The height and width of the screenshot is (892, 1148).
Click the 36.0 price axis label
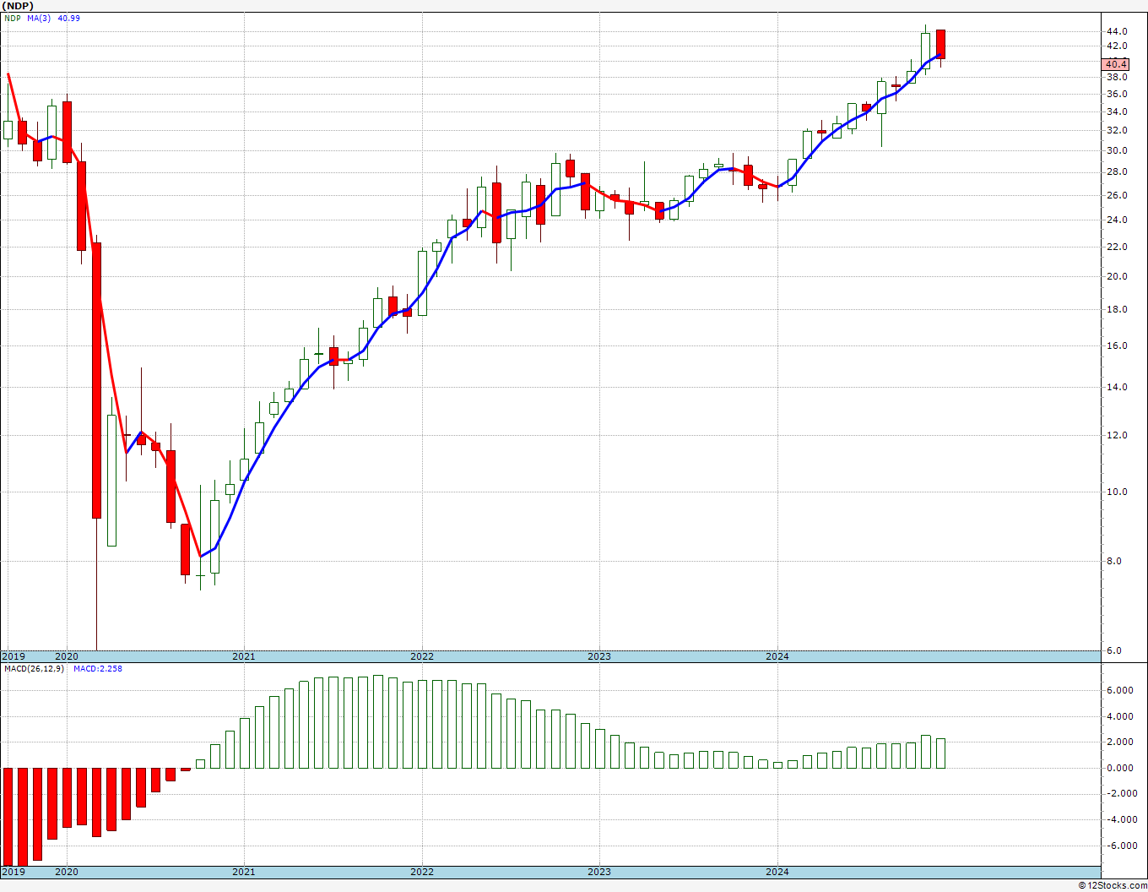pyautogui.click(x=1117, y=94)
